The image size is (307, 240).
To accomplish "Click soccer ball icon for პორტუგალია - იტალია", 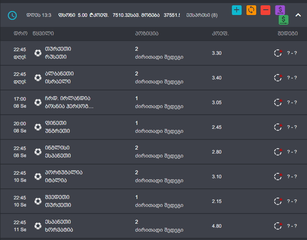I will pyautogui.click(x=38, y=176).
